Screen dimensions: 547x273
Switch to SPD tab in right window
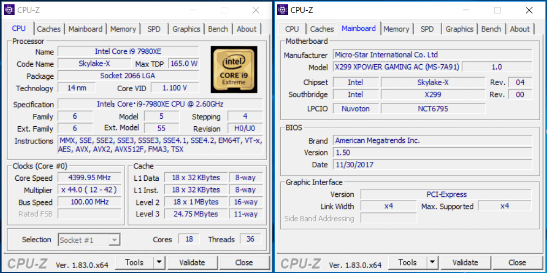pyautogui.click(x=427, y=29)
